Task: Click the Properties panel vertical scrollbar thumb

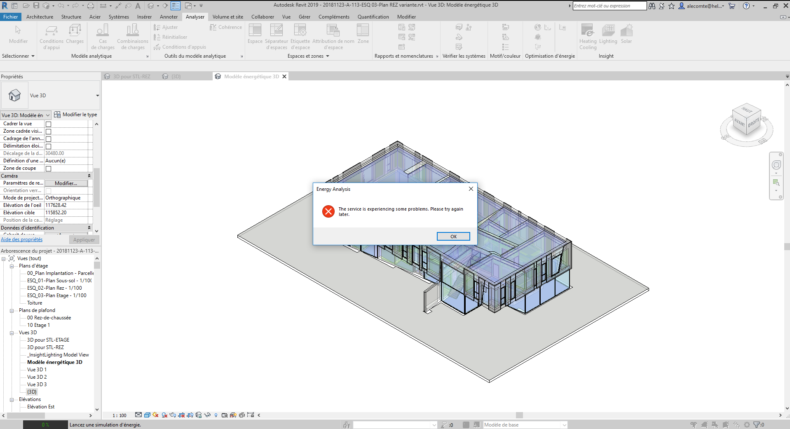Action: pos(96,188)
